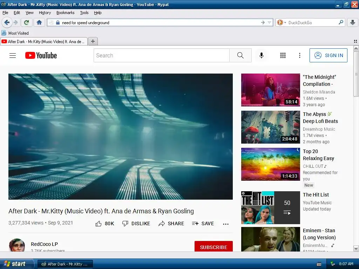
Task: Click SAVE to playlist button
Action: pos(203,223)
